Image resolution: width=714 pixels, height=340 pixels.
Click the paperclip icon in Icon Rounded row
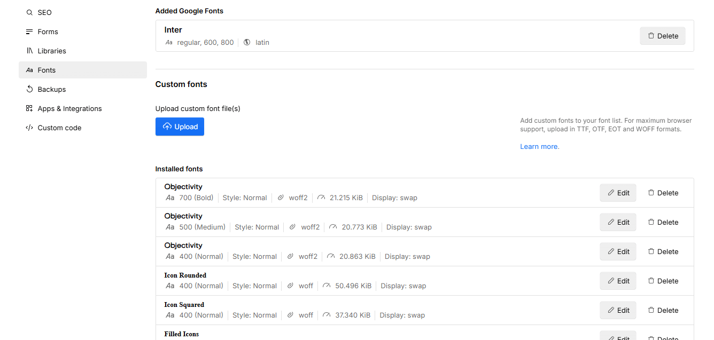[290, 286]
